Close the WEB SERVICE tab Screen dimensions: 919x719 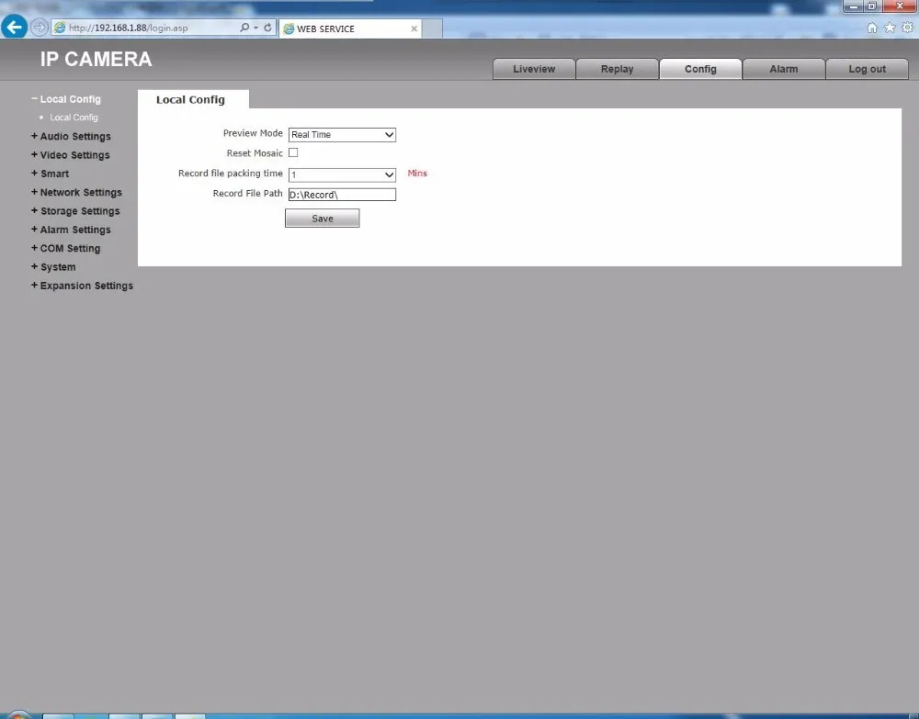(414, 28)
